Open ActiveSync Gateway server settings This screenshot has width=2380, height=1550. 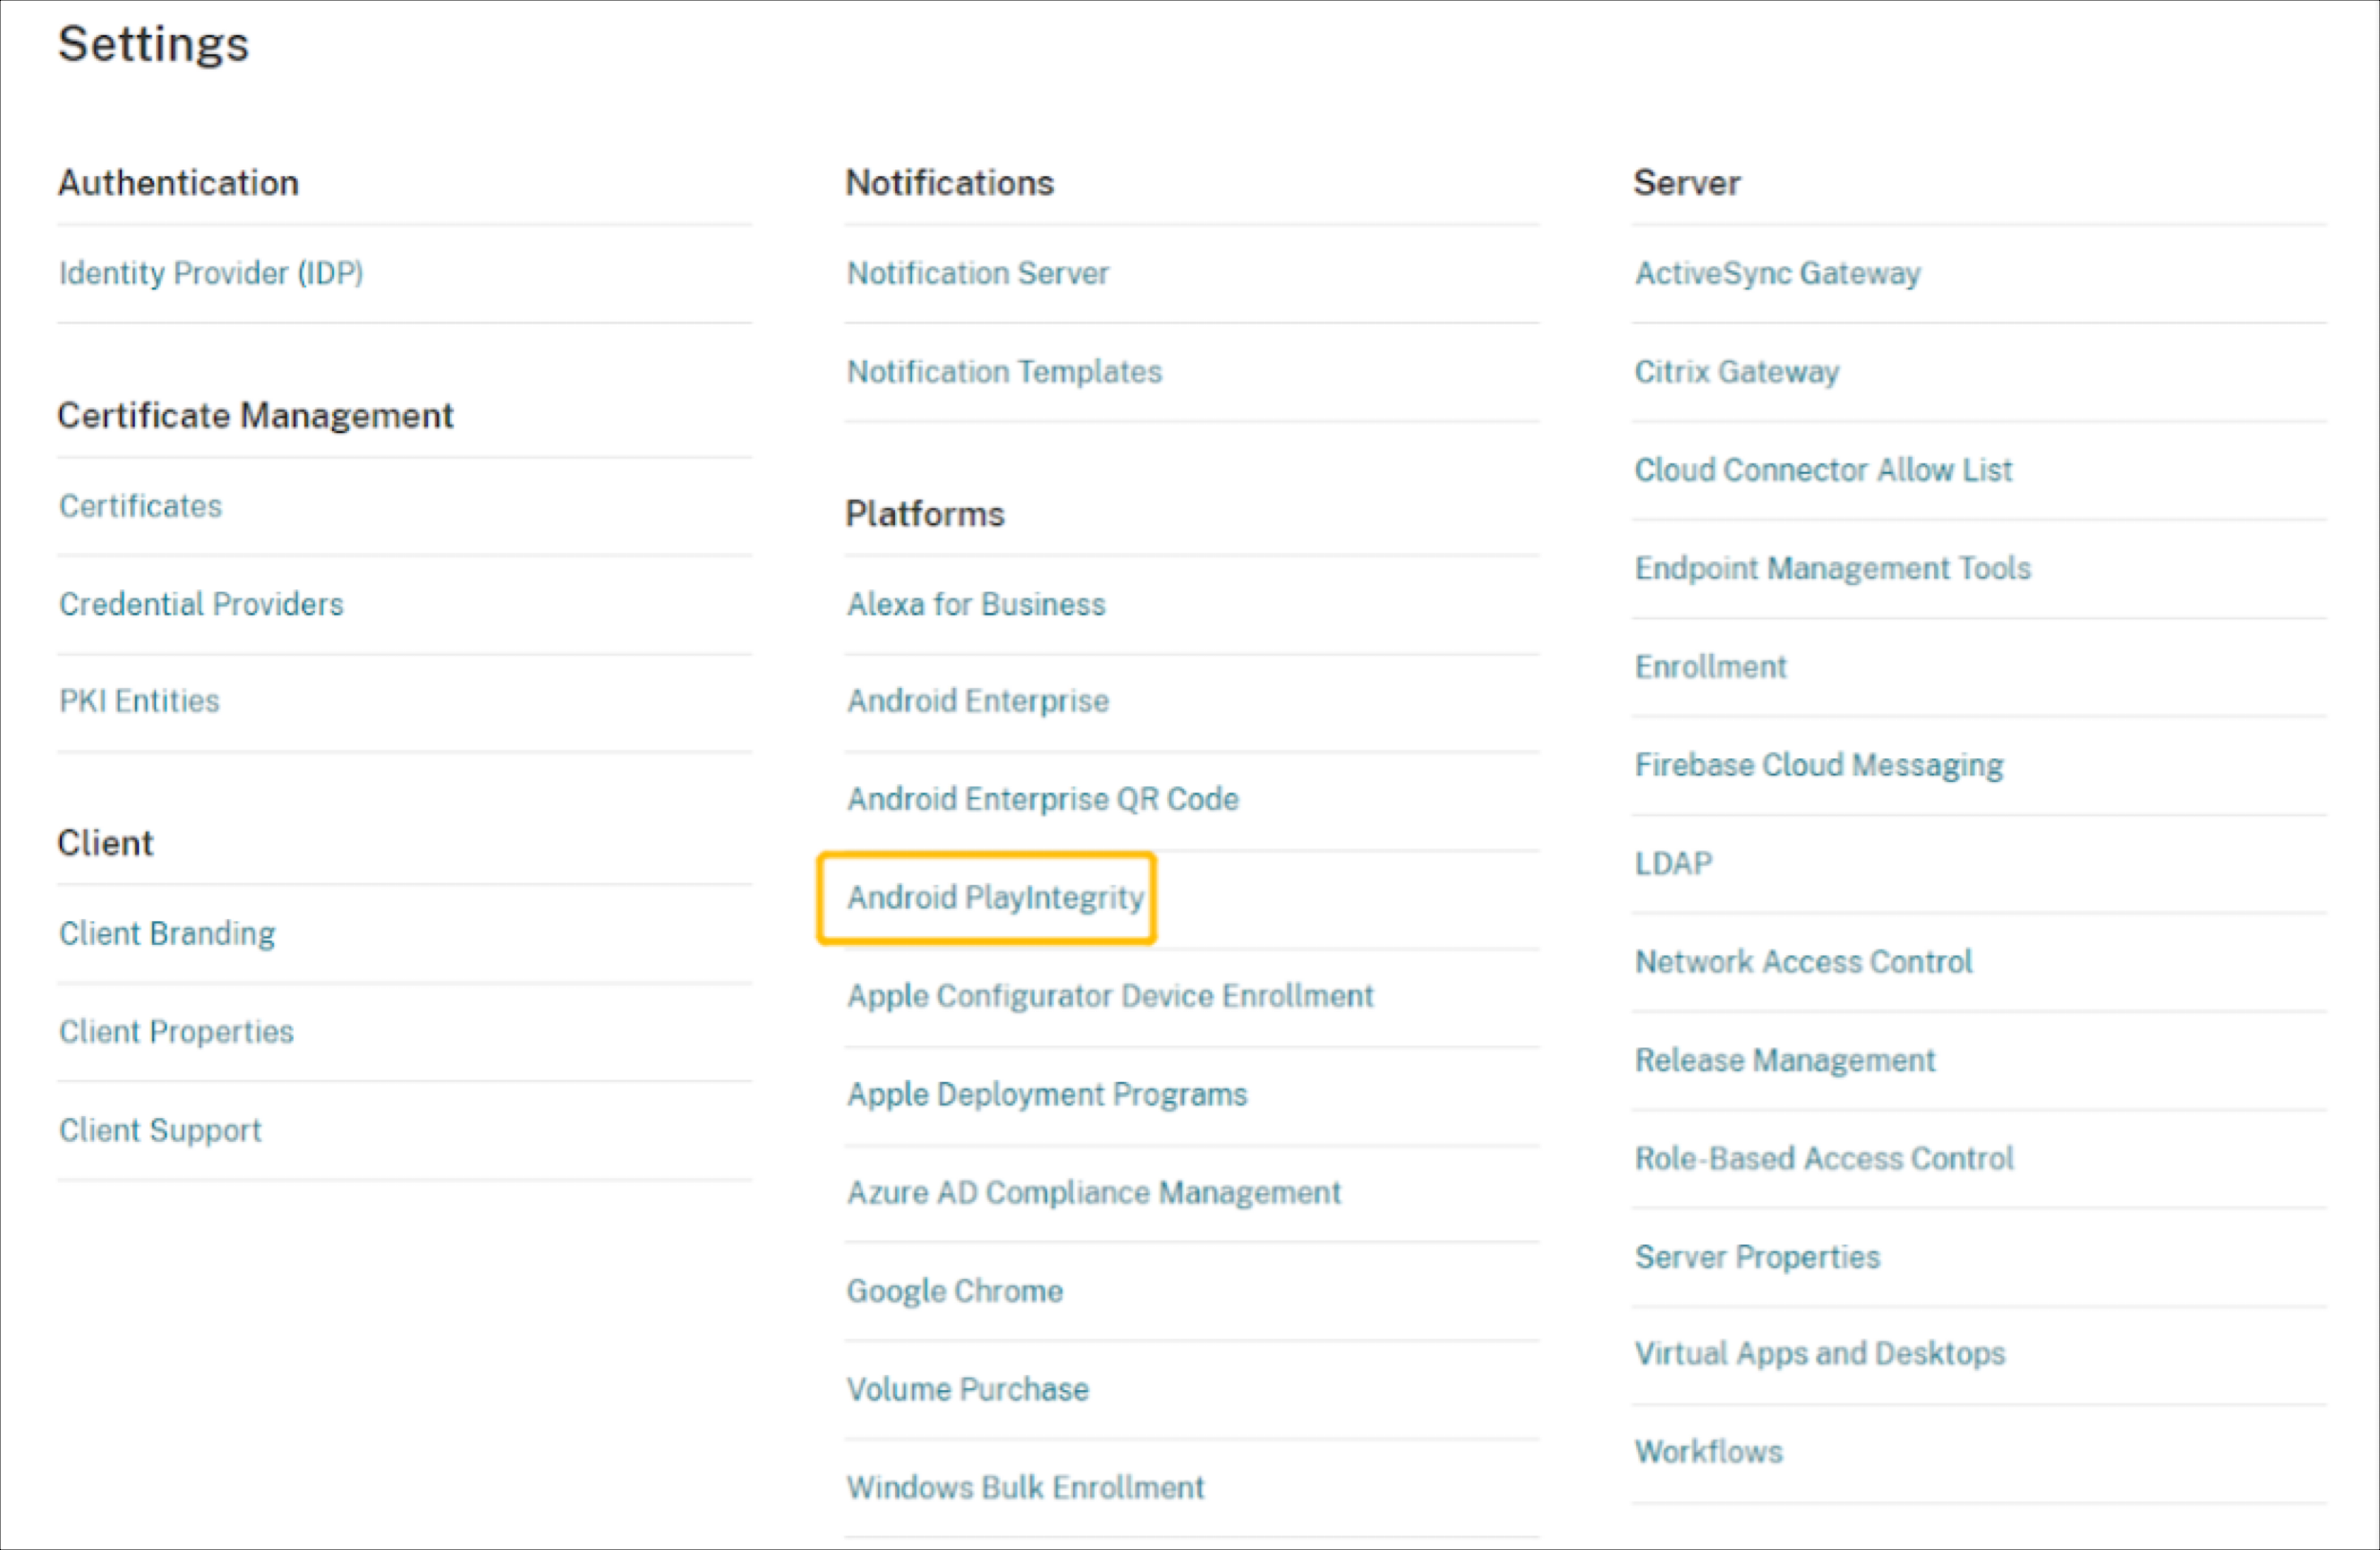click(x=1777, y=273)
